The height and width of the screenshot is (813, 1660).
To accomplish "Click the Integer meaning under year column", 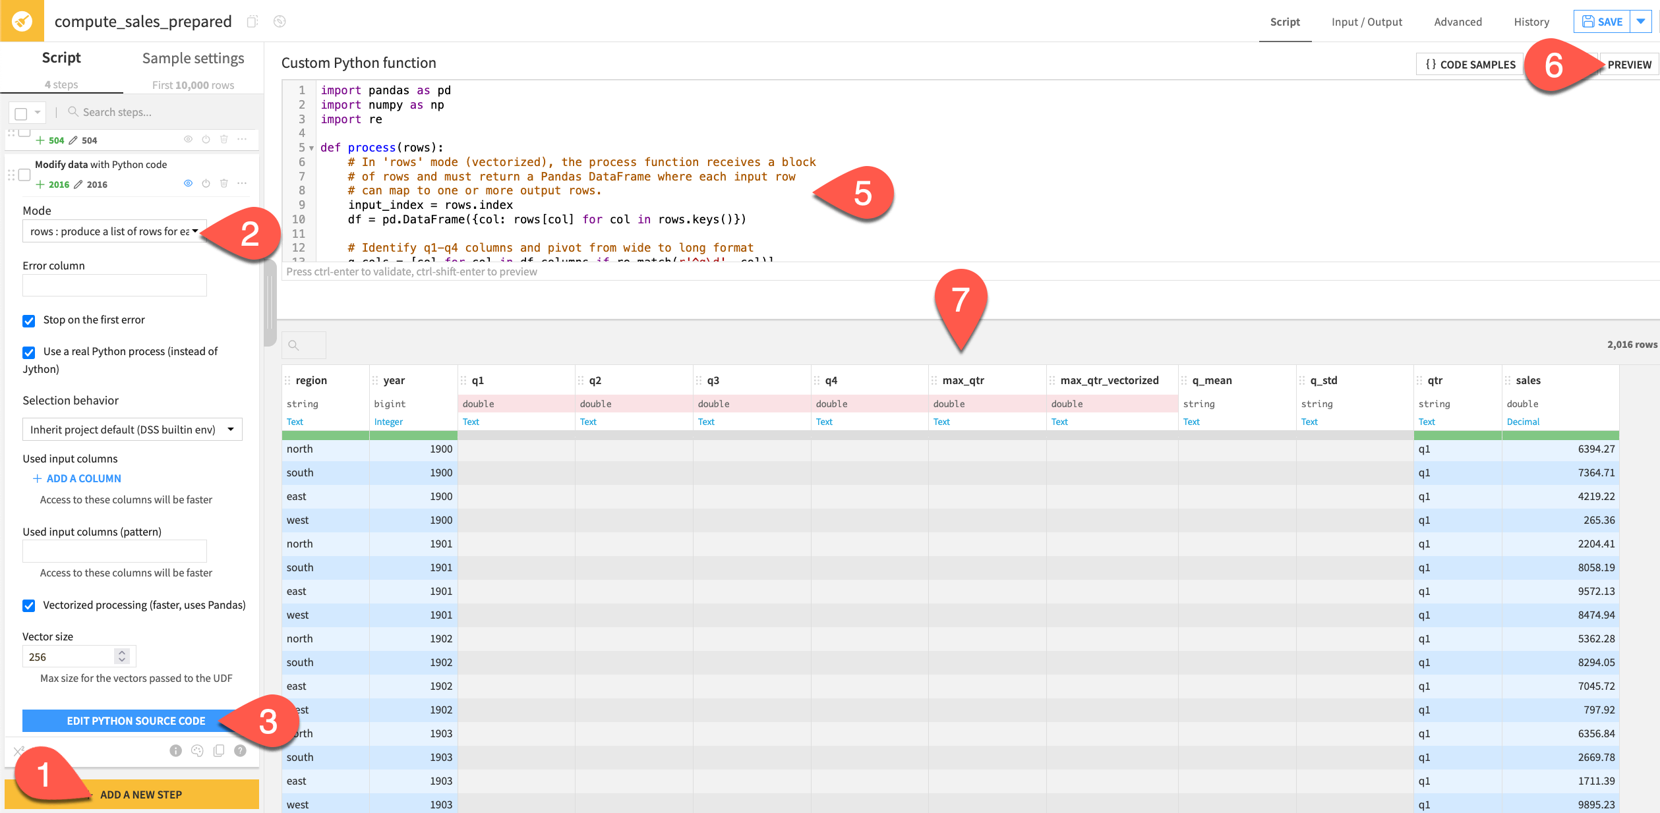I will tap(388, 422).
